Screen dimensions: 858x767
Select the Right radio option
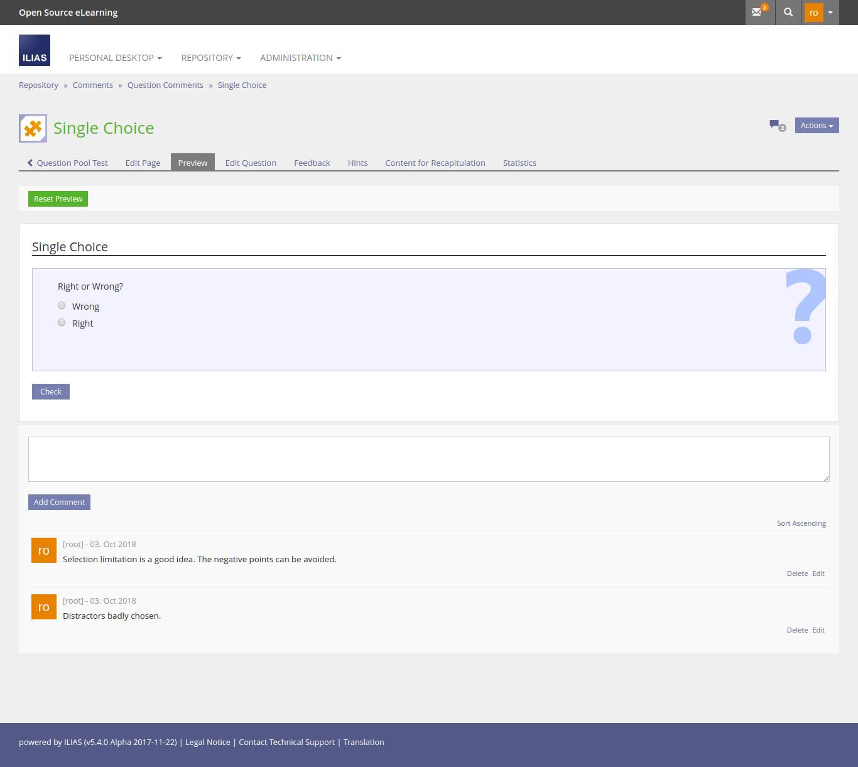pyautogui.click(x=62, y=323)
